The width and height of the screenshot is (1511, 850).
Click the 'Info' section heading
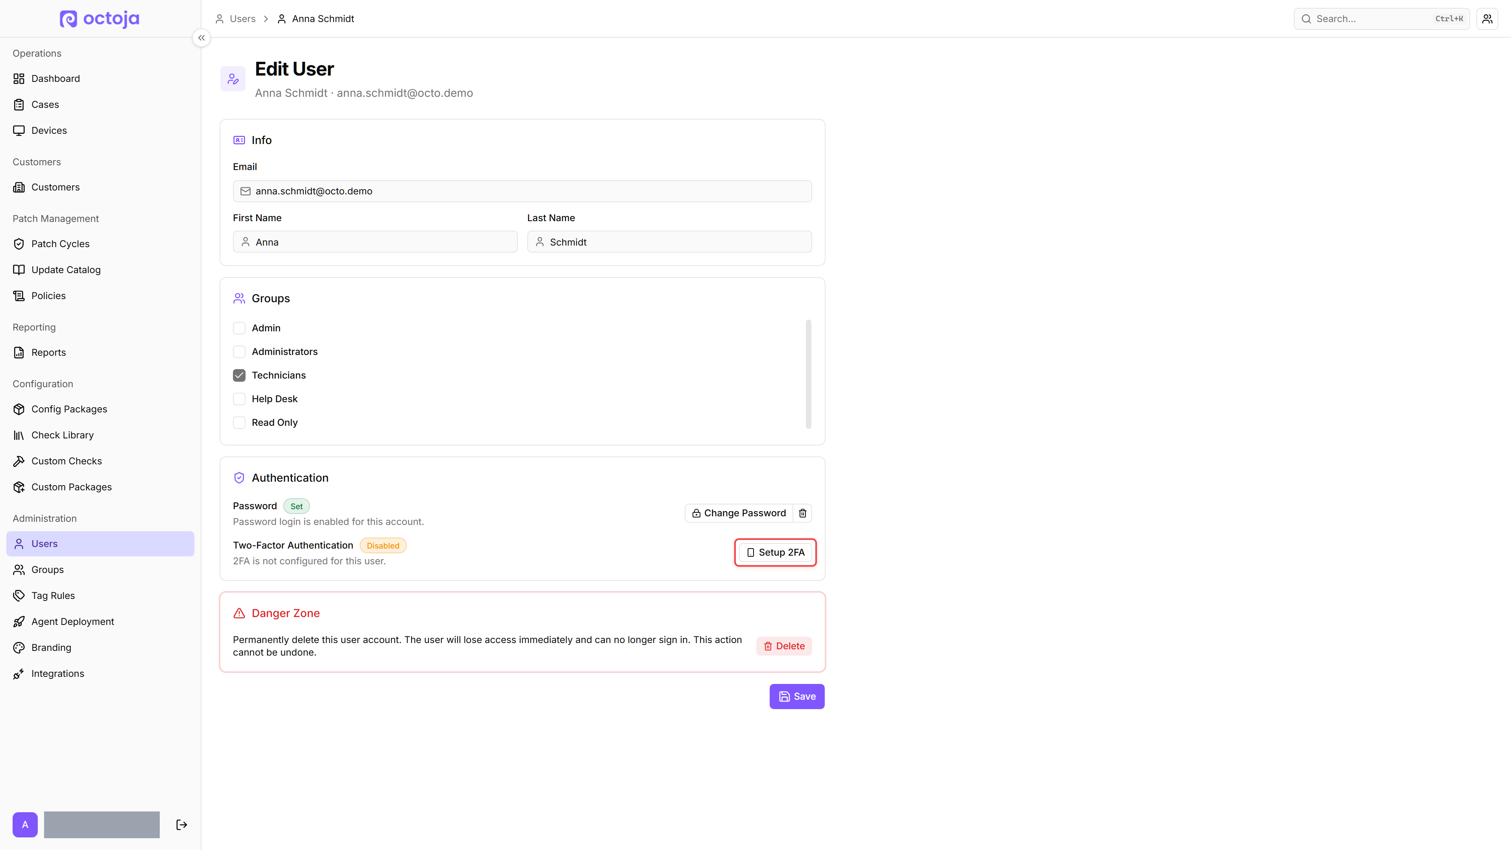coord(262,140)
